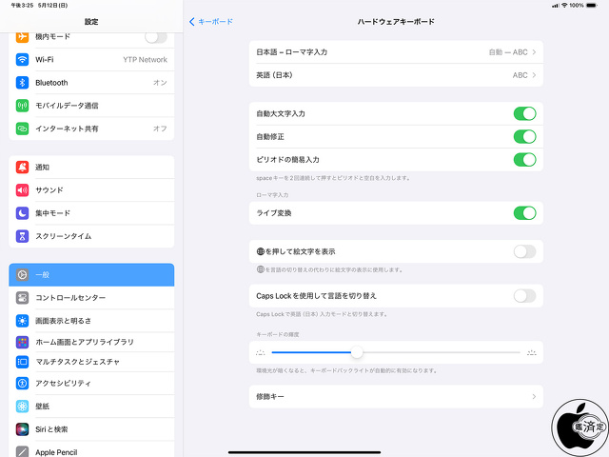609x457 pixels.
Task: Tap the battery icon in status bar
Action: [592, 6]
